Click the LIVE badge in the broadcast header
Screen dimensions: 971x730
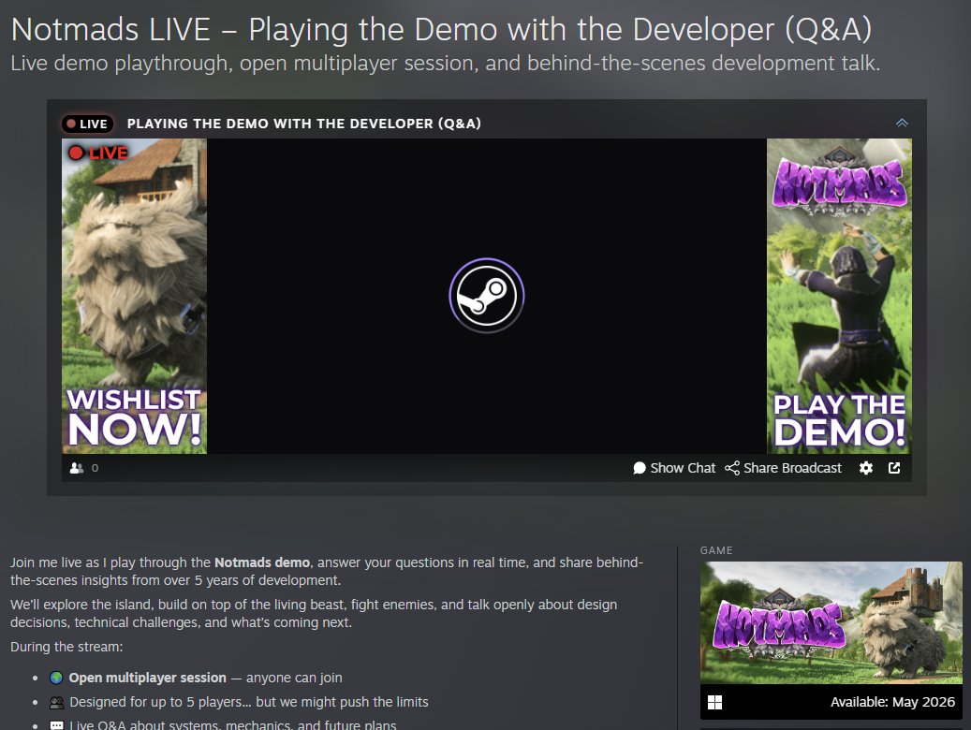point(87,124)
